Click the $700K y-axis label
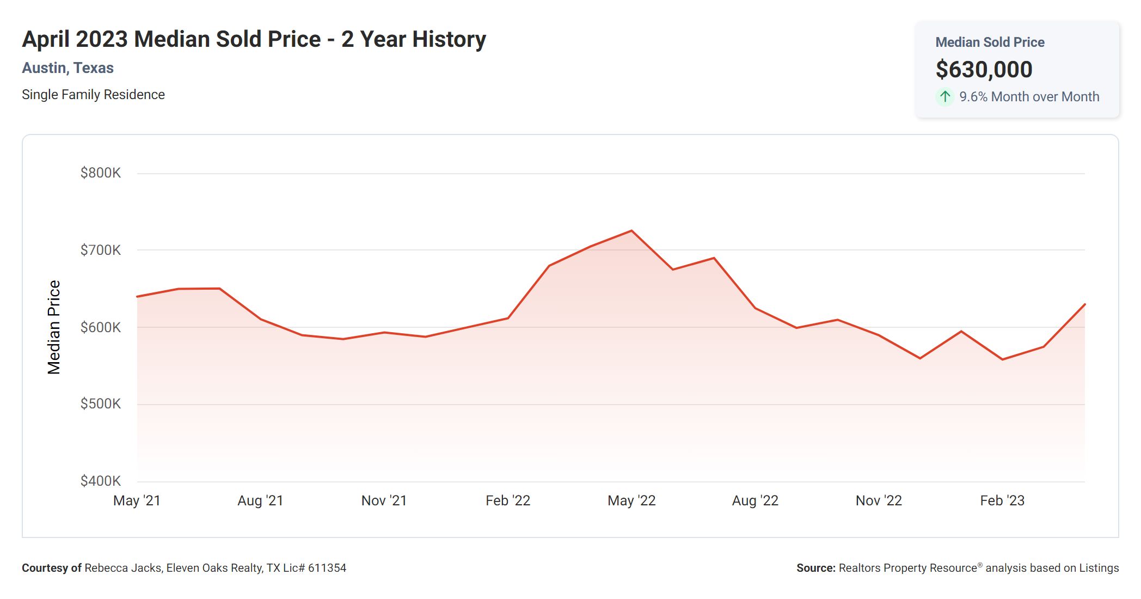This screenshot has width=1141, height=599. pos(101,250)
